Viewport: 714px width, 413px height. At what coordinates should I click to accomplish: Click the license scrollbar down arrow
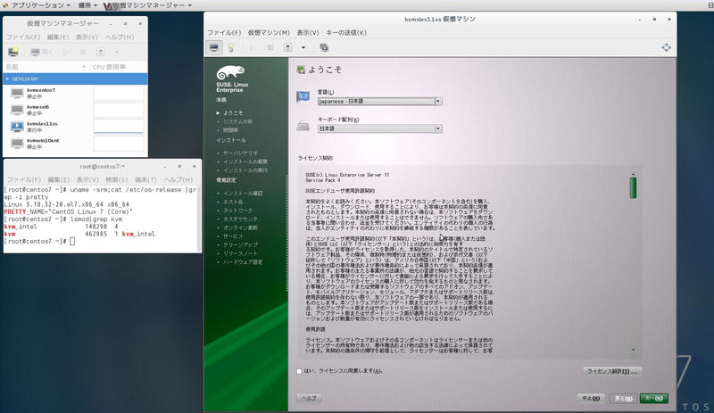coord(633,351)
